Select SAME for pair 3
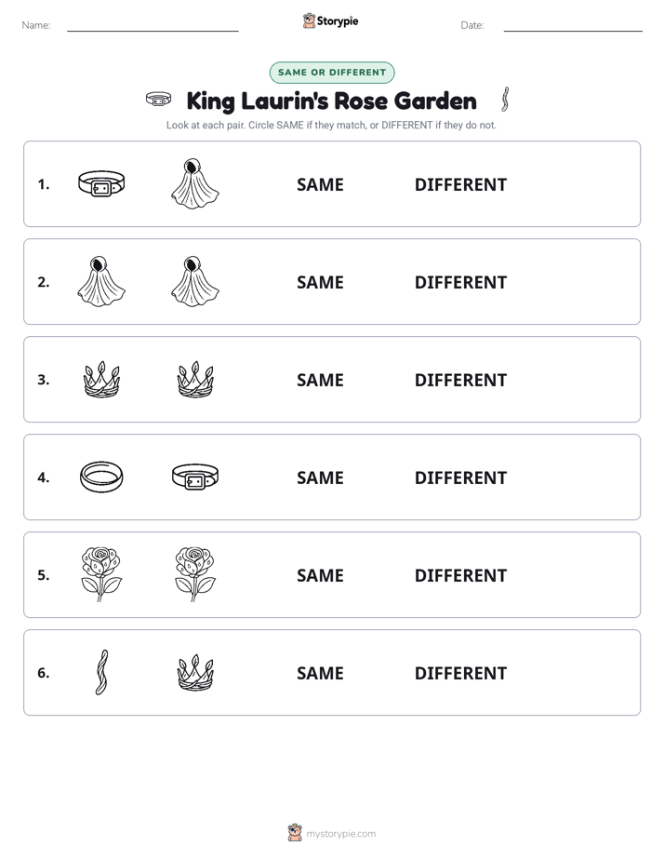The height and width of the screenshot is (860, 664). (x=320, y=380)
